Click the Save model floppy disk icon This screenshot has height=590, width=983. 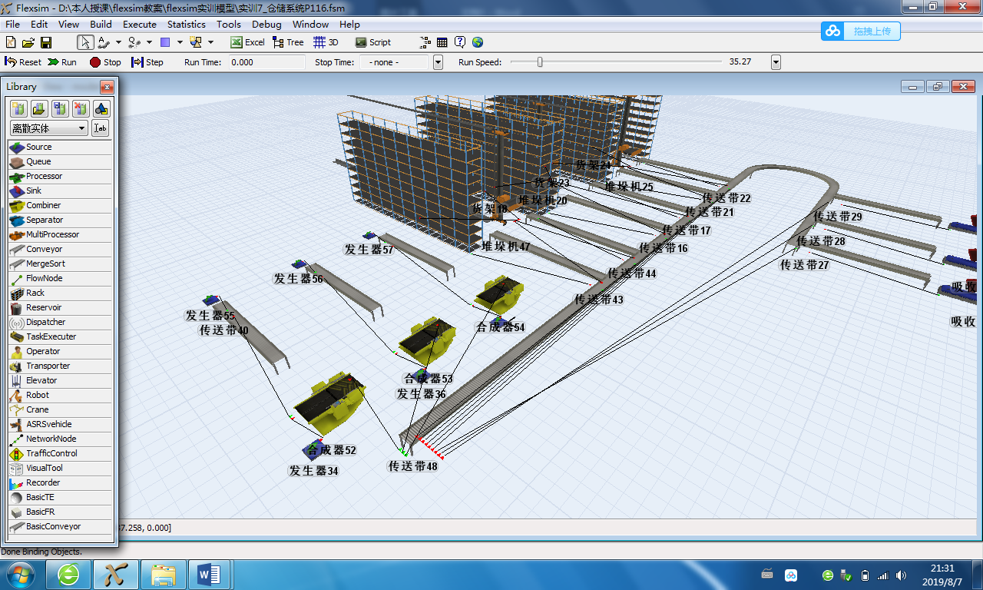point(46,42)
